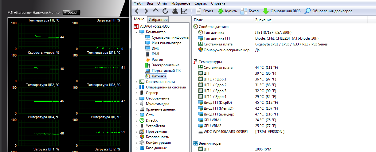Viewport: 376px width, 152px height.
Task: Click the GPU VRM2 temperature row
Action: coord(284,126)
